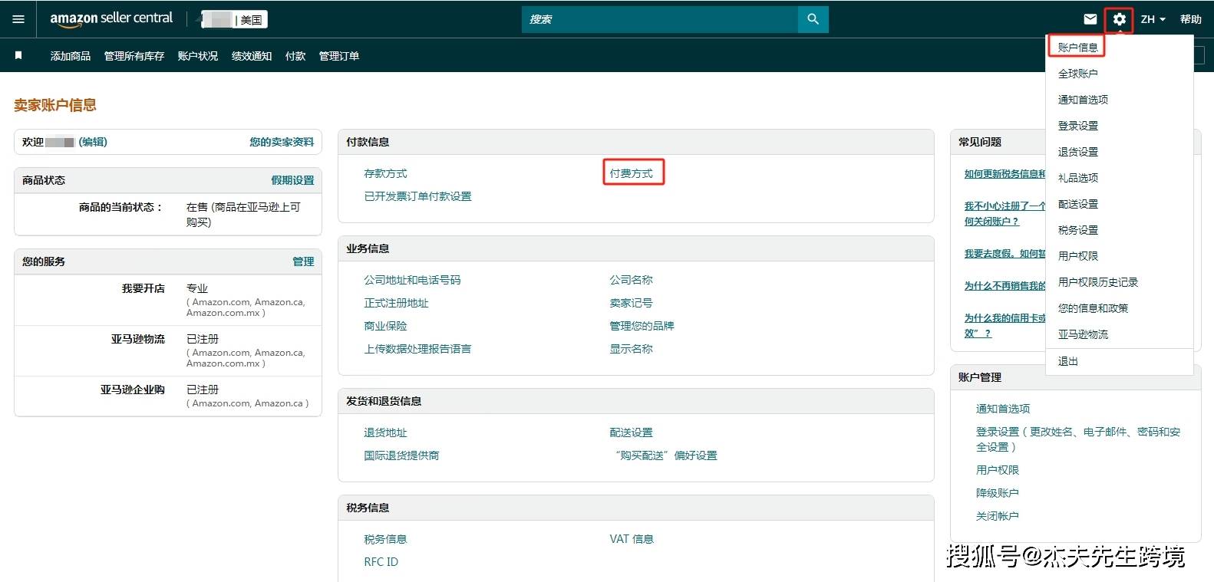The image size is (1214, 582).
Task: Click the search magnifier button
Action: (x=813, y=19)
